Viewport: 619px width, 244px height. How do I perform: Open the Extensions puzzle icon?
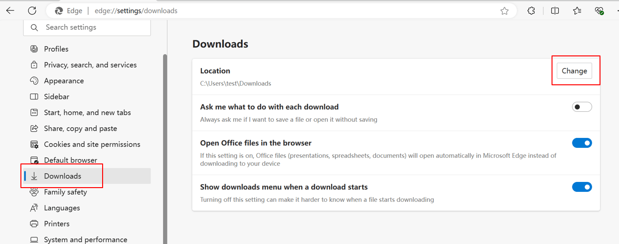pos(531,10)
